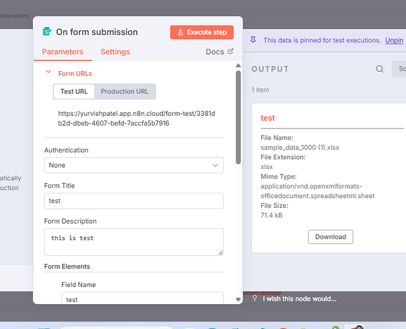
Task: Switch to the Production URL option
Action: [x=124, y=91]
